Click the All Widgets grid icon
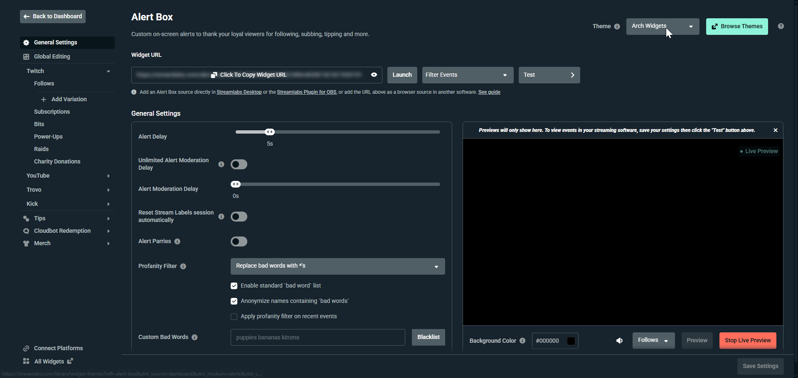Viewport: 798px width, 378px height. [26, 361]
